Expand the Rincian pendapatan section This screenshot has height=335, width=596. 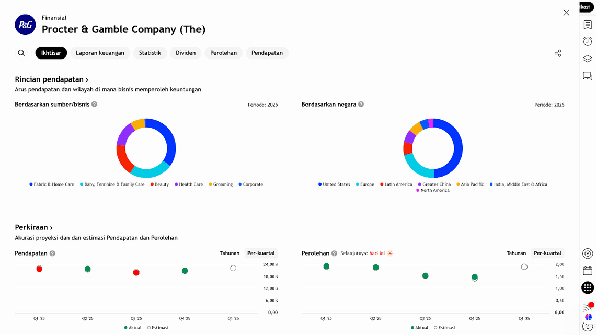(x=51, y=79)
